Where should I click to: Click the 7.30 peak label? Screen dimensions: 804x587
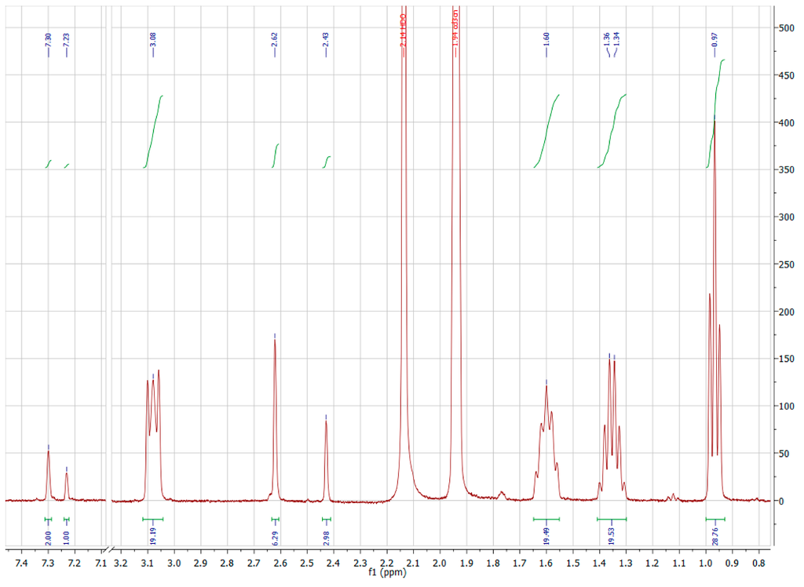click(x=48, y=40)
